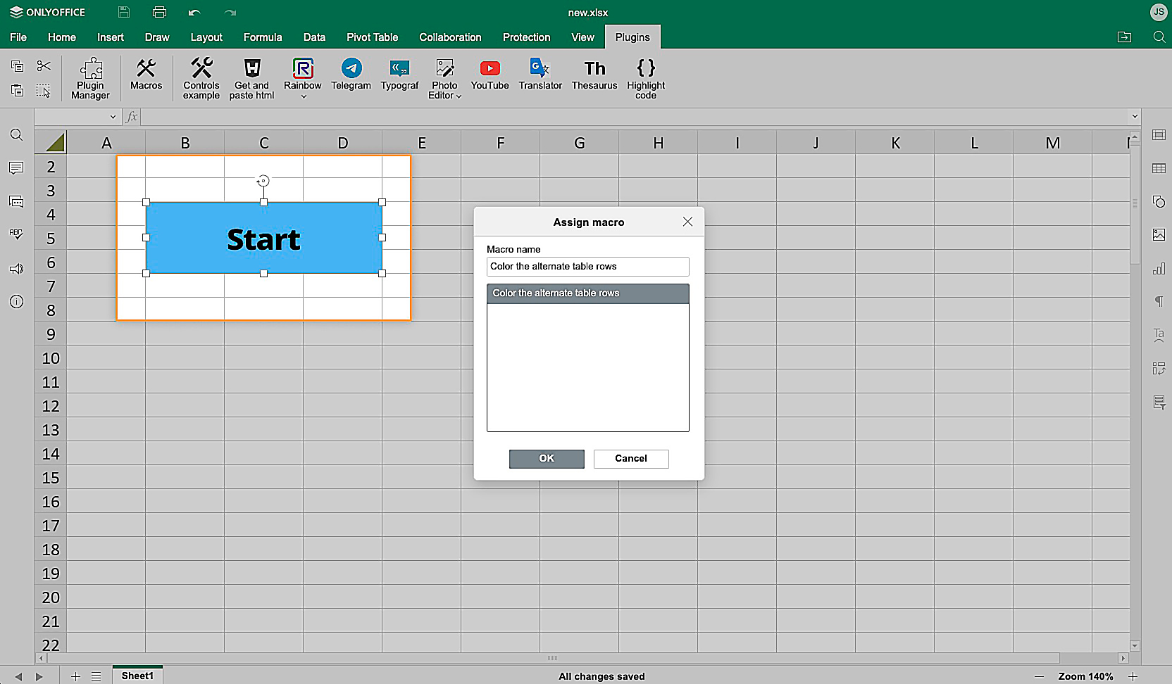Click the shape rotation handle
Viewport: 1172px width, 684px height.
click(263, 182)
